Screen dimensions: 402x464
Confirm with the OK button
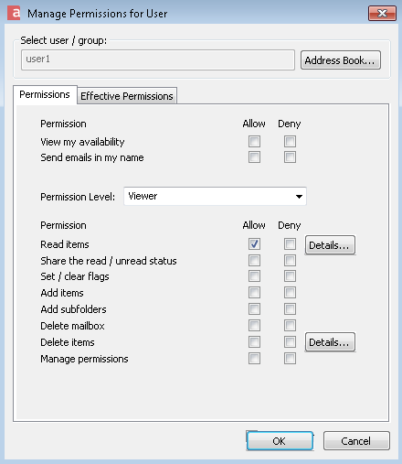click(x=280, y=440)
